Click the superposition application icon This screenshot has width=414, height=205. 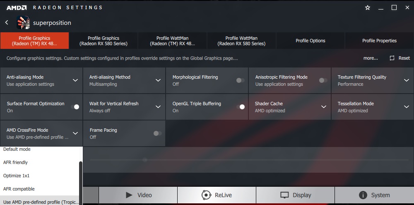pyautogui.click(x=23, y=22)
